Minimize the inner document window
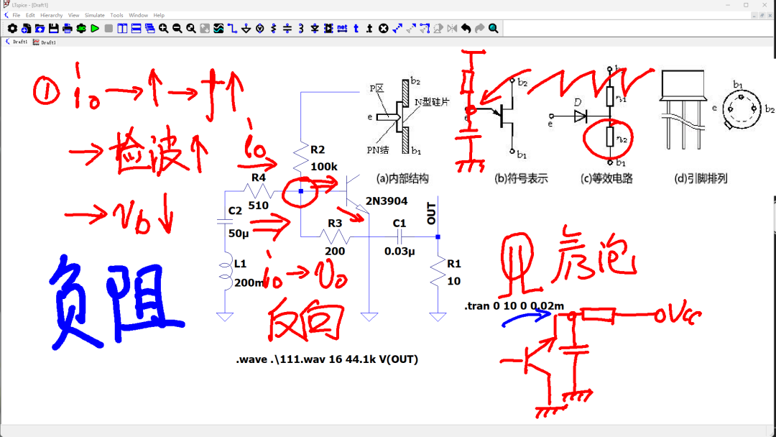 [x=754, y=15]
